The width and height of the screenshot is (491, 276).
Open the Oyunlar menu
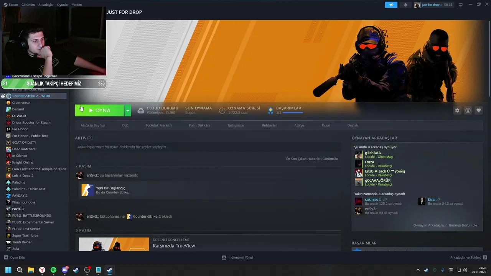coord(63,5)
